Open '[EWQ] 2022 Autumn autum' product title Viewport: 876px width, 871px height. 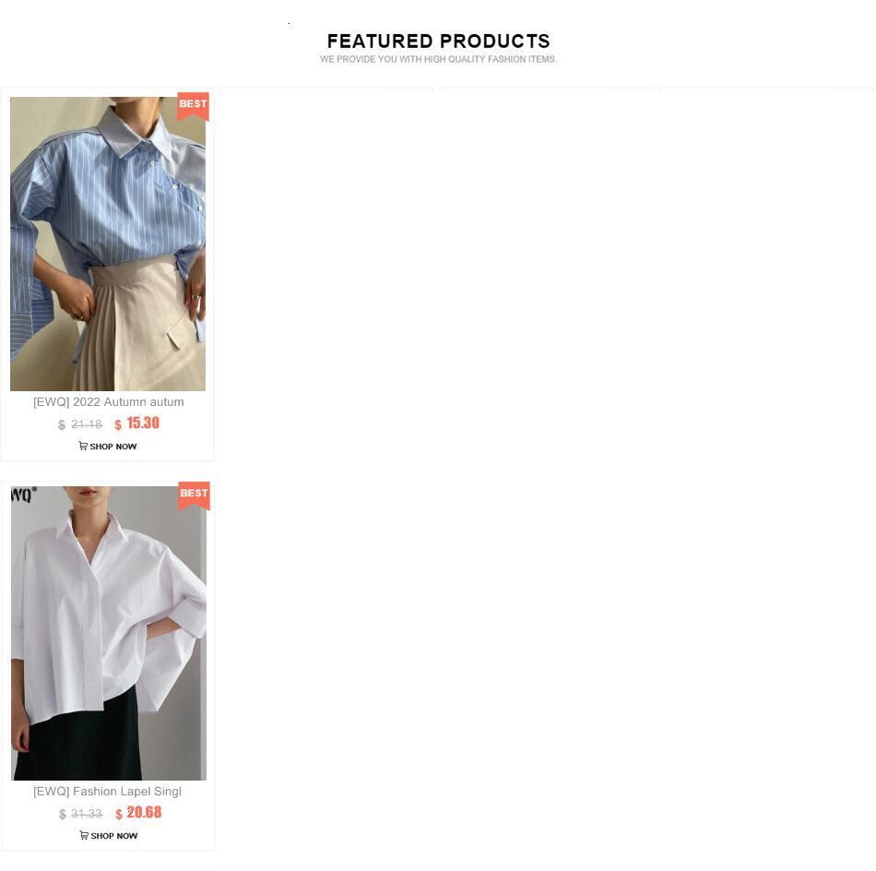pyautogui.click(x=109, y=402)
